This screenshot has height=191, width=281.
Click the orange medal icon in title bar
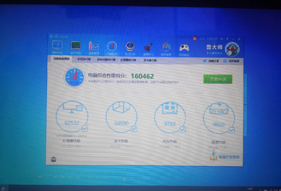coord(195,38)
